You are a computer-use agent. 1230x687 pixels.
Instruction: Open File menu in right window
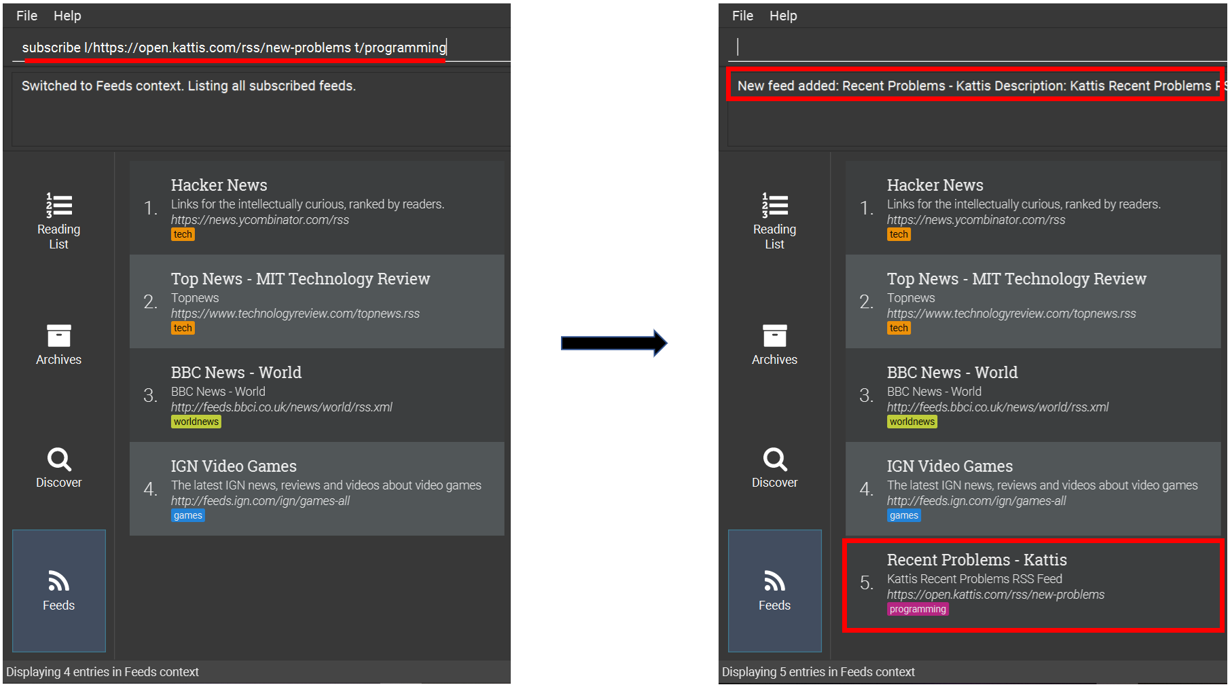click(742, 16)
